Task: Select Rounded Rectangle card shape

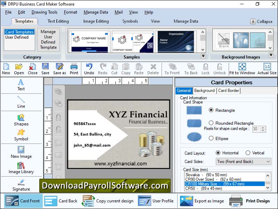Action: click(211, 123)
